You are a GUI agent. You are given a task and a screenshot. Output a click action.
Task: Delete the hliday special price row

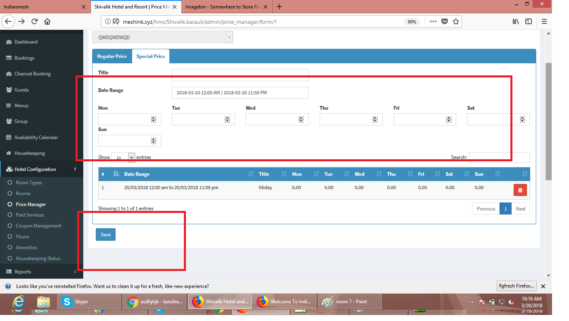[520, 190]
